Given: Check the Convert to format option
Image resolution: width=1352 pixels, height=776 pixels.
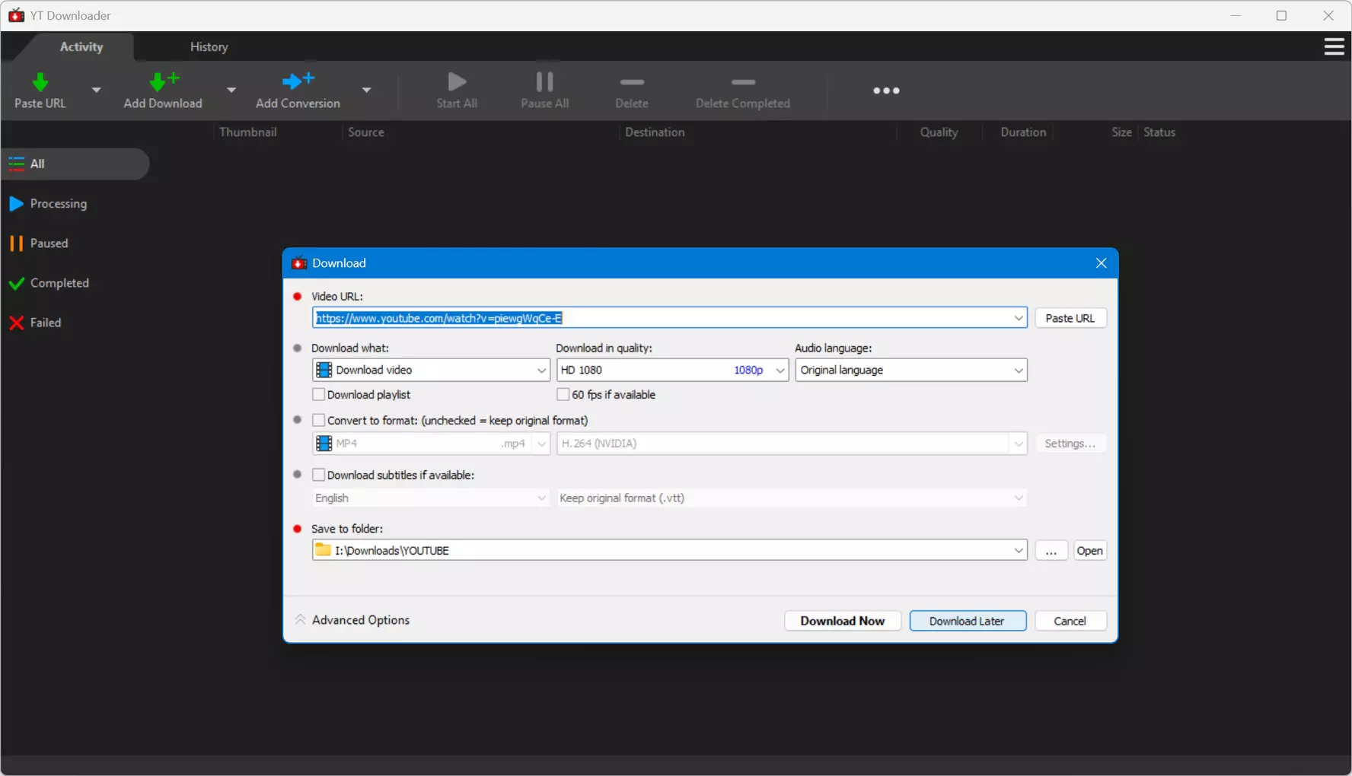Looking at the screenshot, I should (319, 420).
